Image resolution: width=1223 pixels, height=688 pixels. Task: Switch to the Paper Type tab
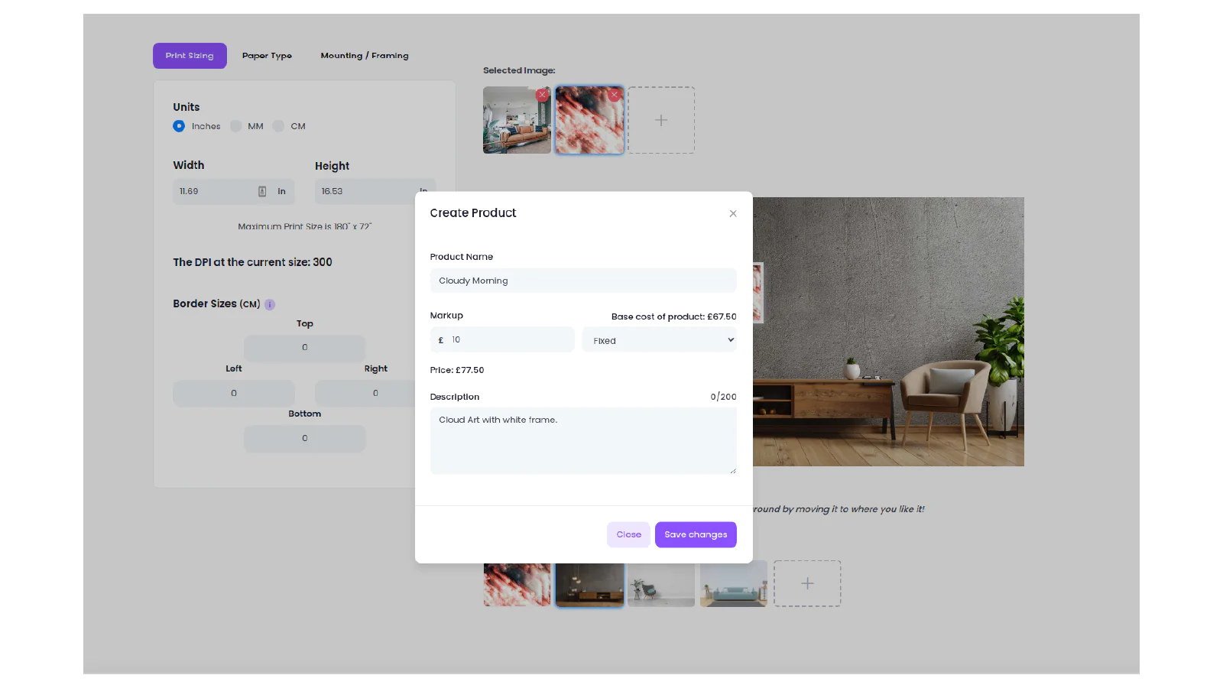(x=267, y=56)
